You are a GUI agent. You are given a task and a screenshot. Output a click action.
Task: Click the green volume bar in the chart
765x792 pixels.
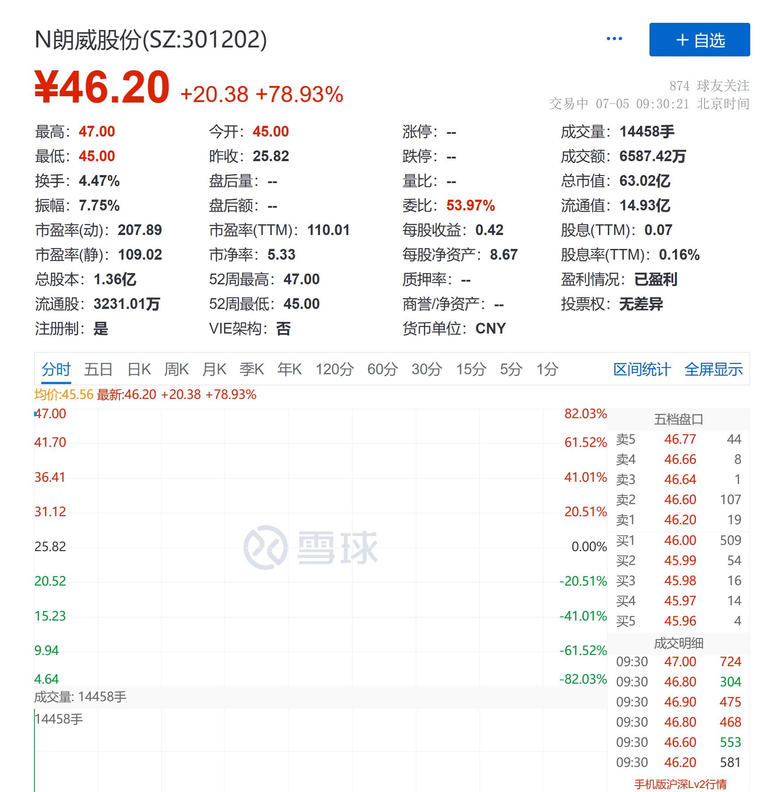click(34, 750)
